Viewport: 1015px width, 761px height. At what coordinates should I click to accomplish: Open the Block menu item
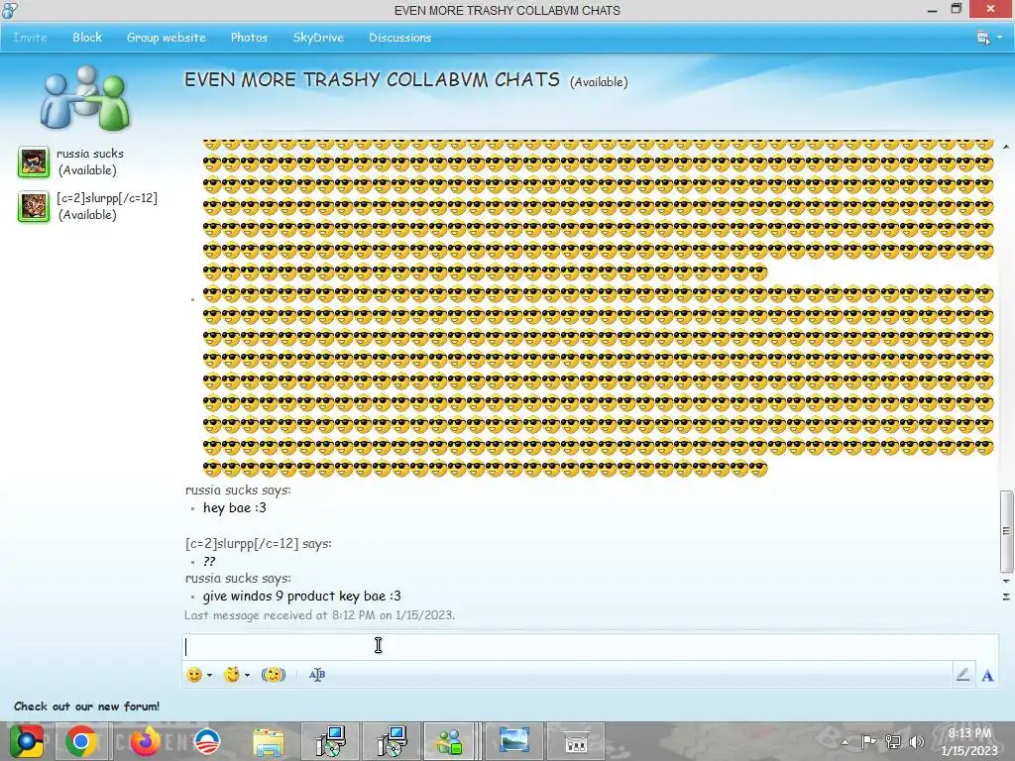tap(87, 38)
